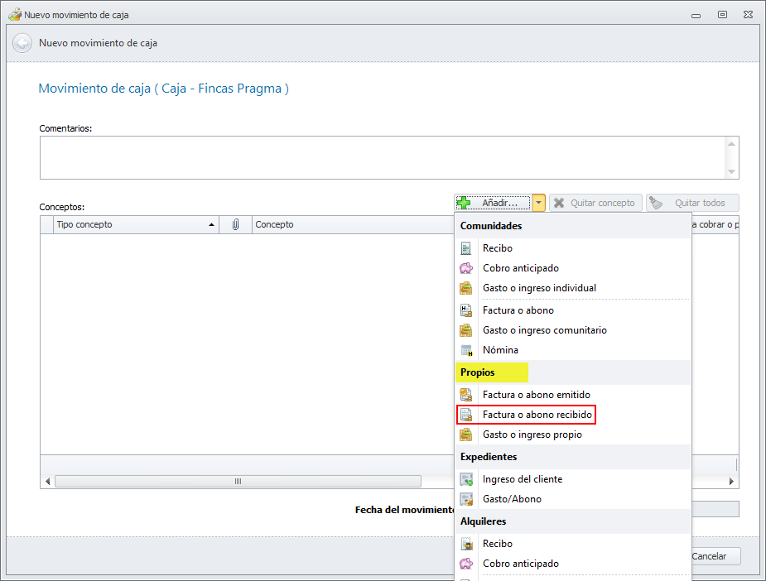The width and height of the screenshot is (766, 581).
Task: Select the Nómina menu entry
Action: coord(573,350)
